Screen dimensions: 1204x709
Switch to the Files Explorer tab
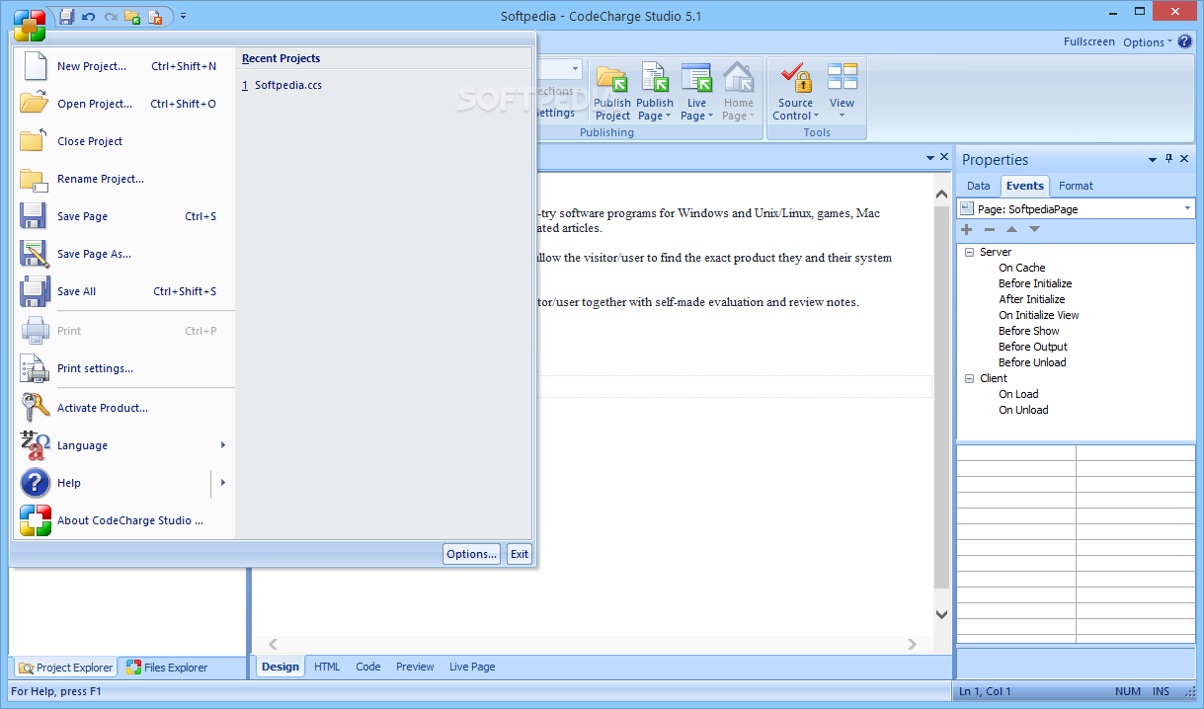click(167, 668)
